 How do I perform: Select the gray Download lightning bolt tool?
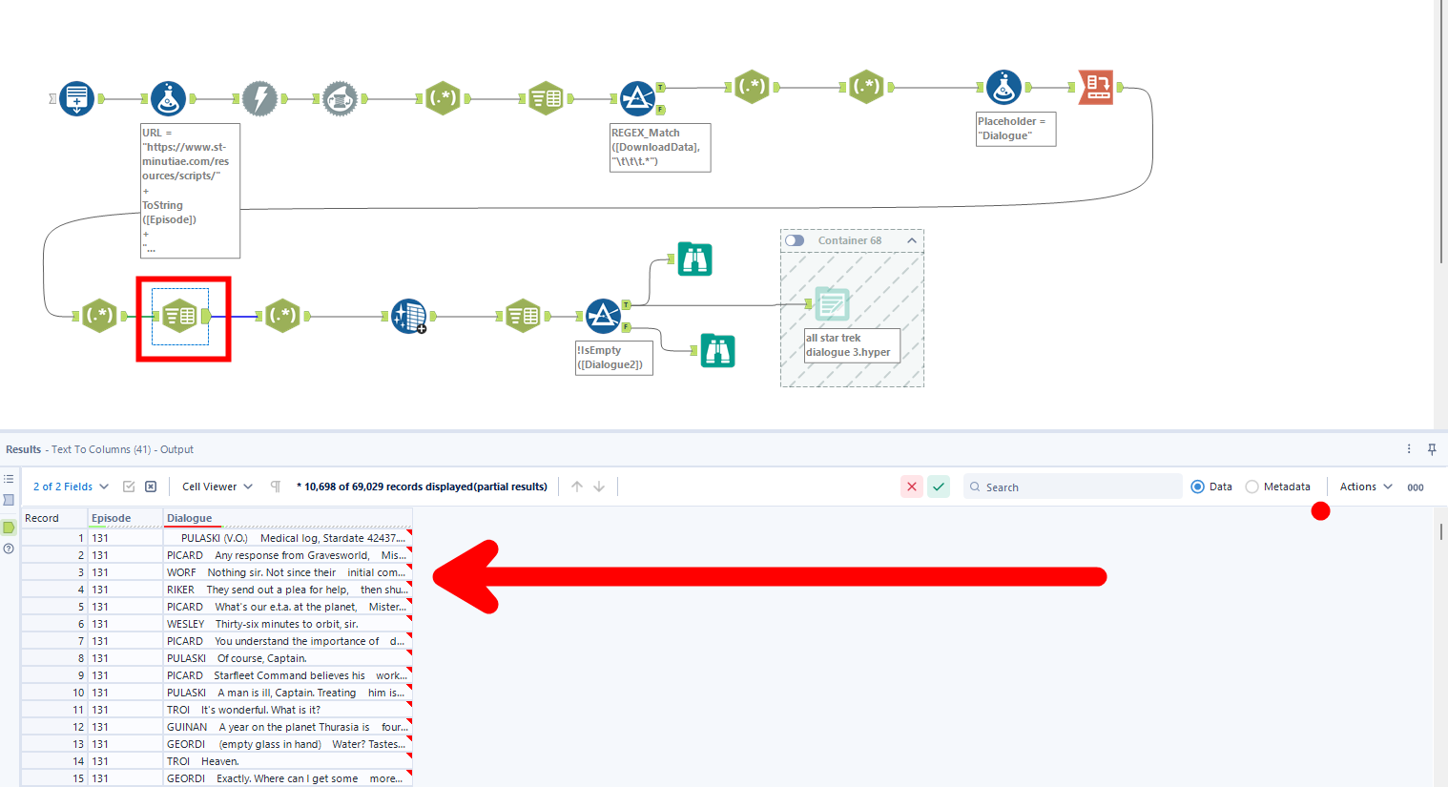click(259, 98)
